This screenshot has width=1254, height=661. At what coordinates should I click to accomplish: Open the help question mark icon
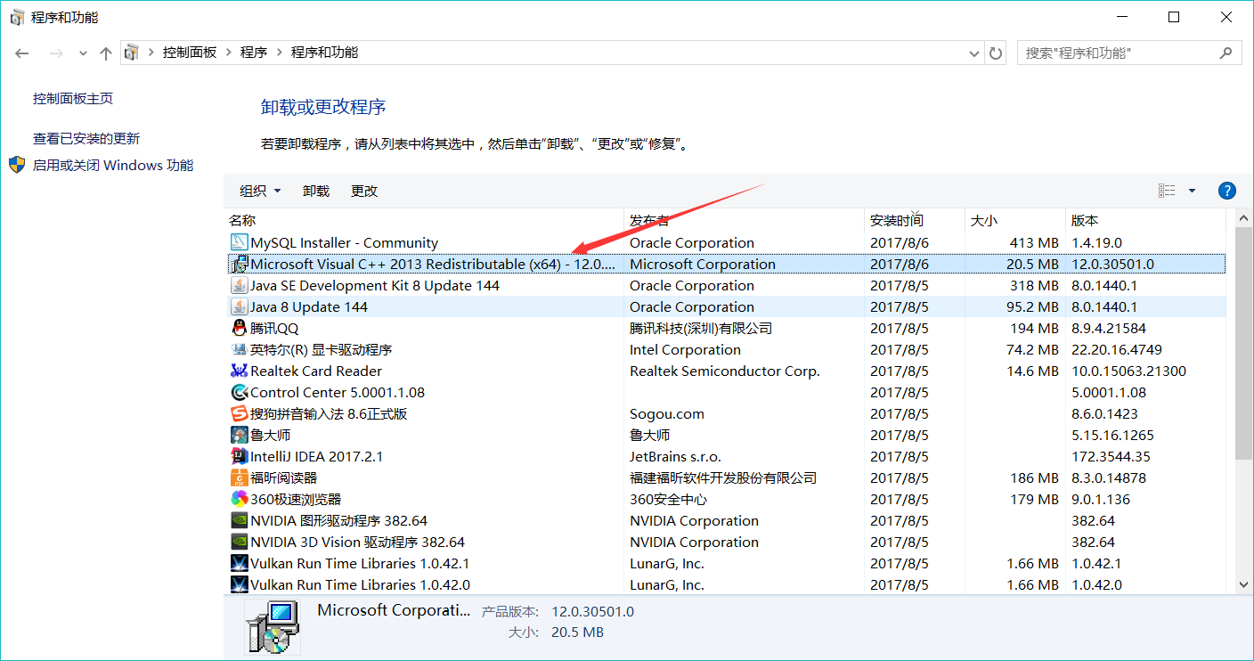pyautogui.click(x=1226, y=191)
